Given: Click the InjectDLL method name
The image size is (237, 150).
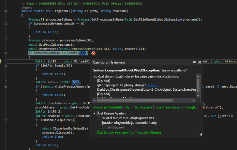Looking at the screenshot, I should 63,11.
